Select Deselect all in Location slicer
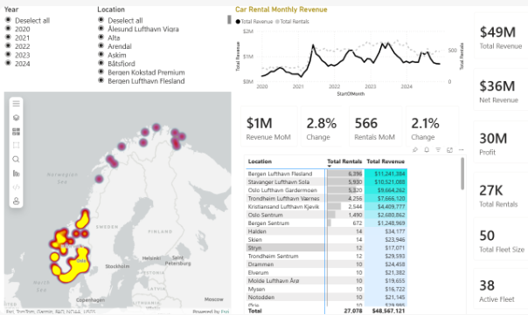Screen dimensions: 528x315 coord(101,20)
